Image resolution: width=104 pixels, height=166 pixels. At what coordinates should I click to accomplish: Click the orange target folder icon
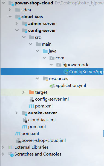tap(31, 92)
